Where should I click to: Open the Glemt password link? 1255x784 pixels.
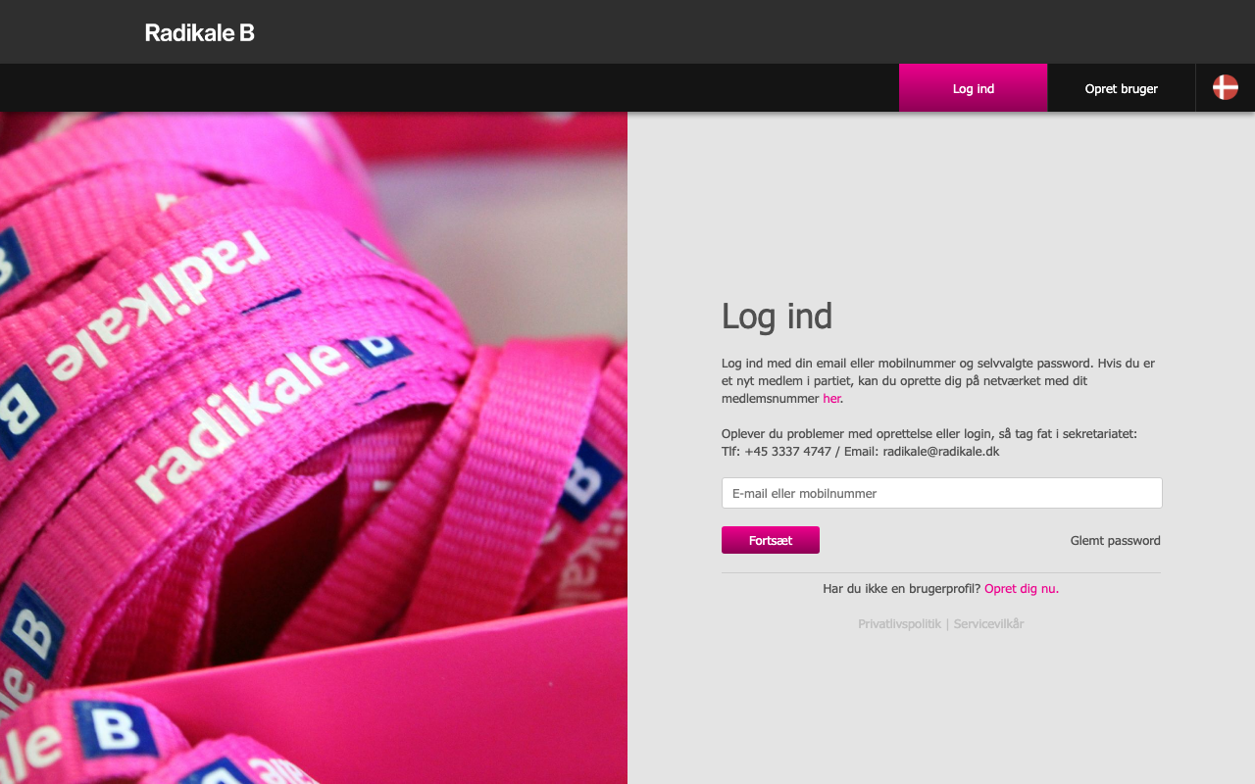(1115, 541)
